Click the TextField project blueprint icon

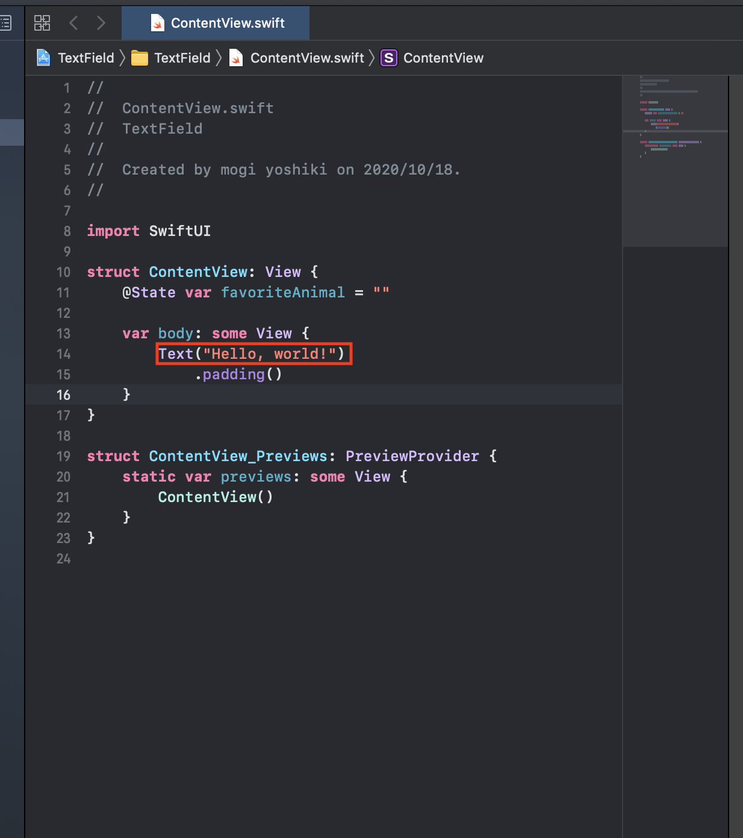(x=43, y=58)
